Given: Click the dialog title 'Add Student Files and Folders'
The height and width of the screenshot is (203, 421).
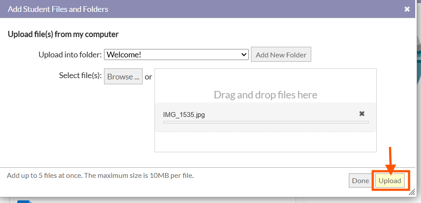Looking at the screenshot, I should point(58,9).
